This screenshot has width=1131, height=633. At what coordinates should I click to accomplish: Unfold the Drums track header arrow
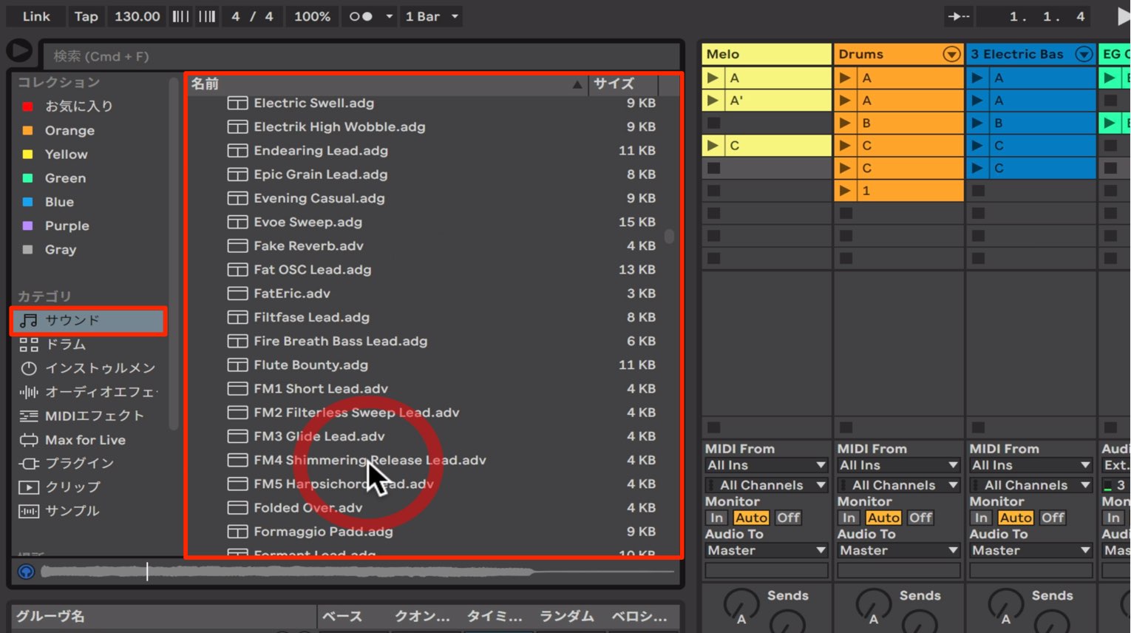[x=951, y=54]
